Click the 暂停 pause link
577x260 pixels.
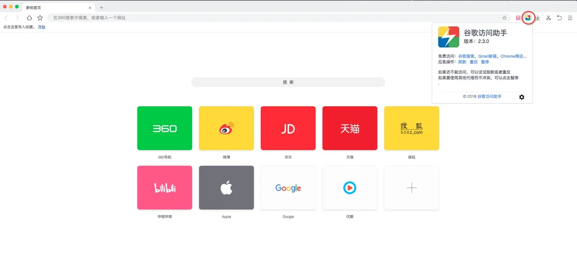point(485,62)
